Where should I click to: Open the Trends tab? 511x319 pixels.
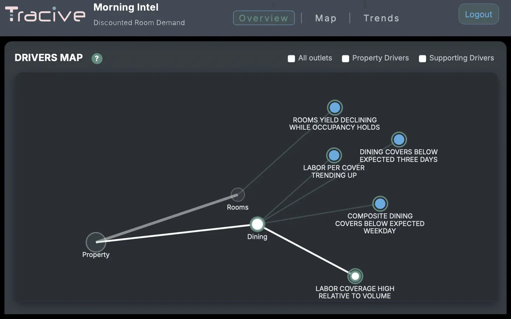tap(381, 18)
